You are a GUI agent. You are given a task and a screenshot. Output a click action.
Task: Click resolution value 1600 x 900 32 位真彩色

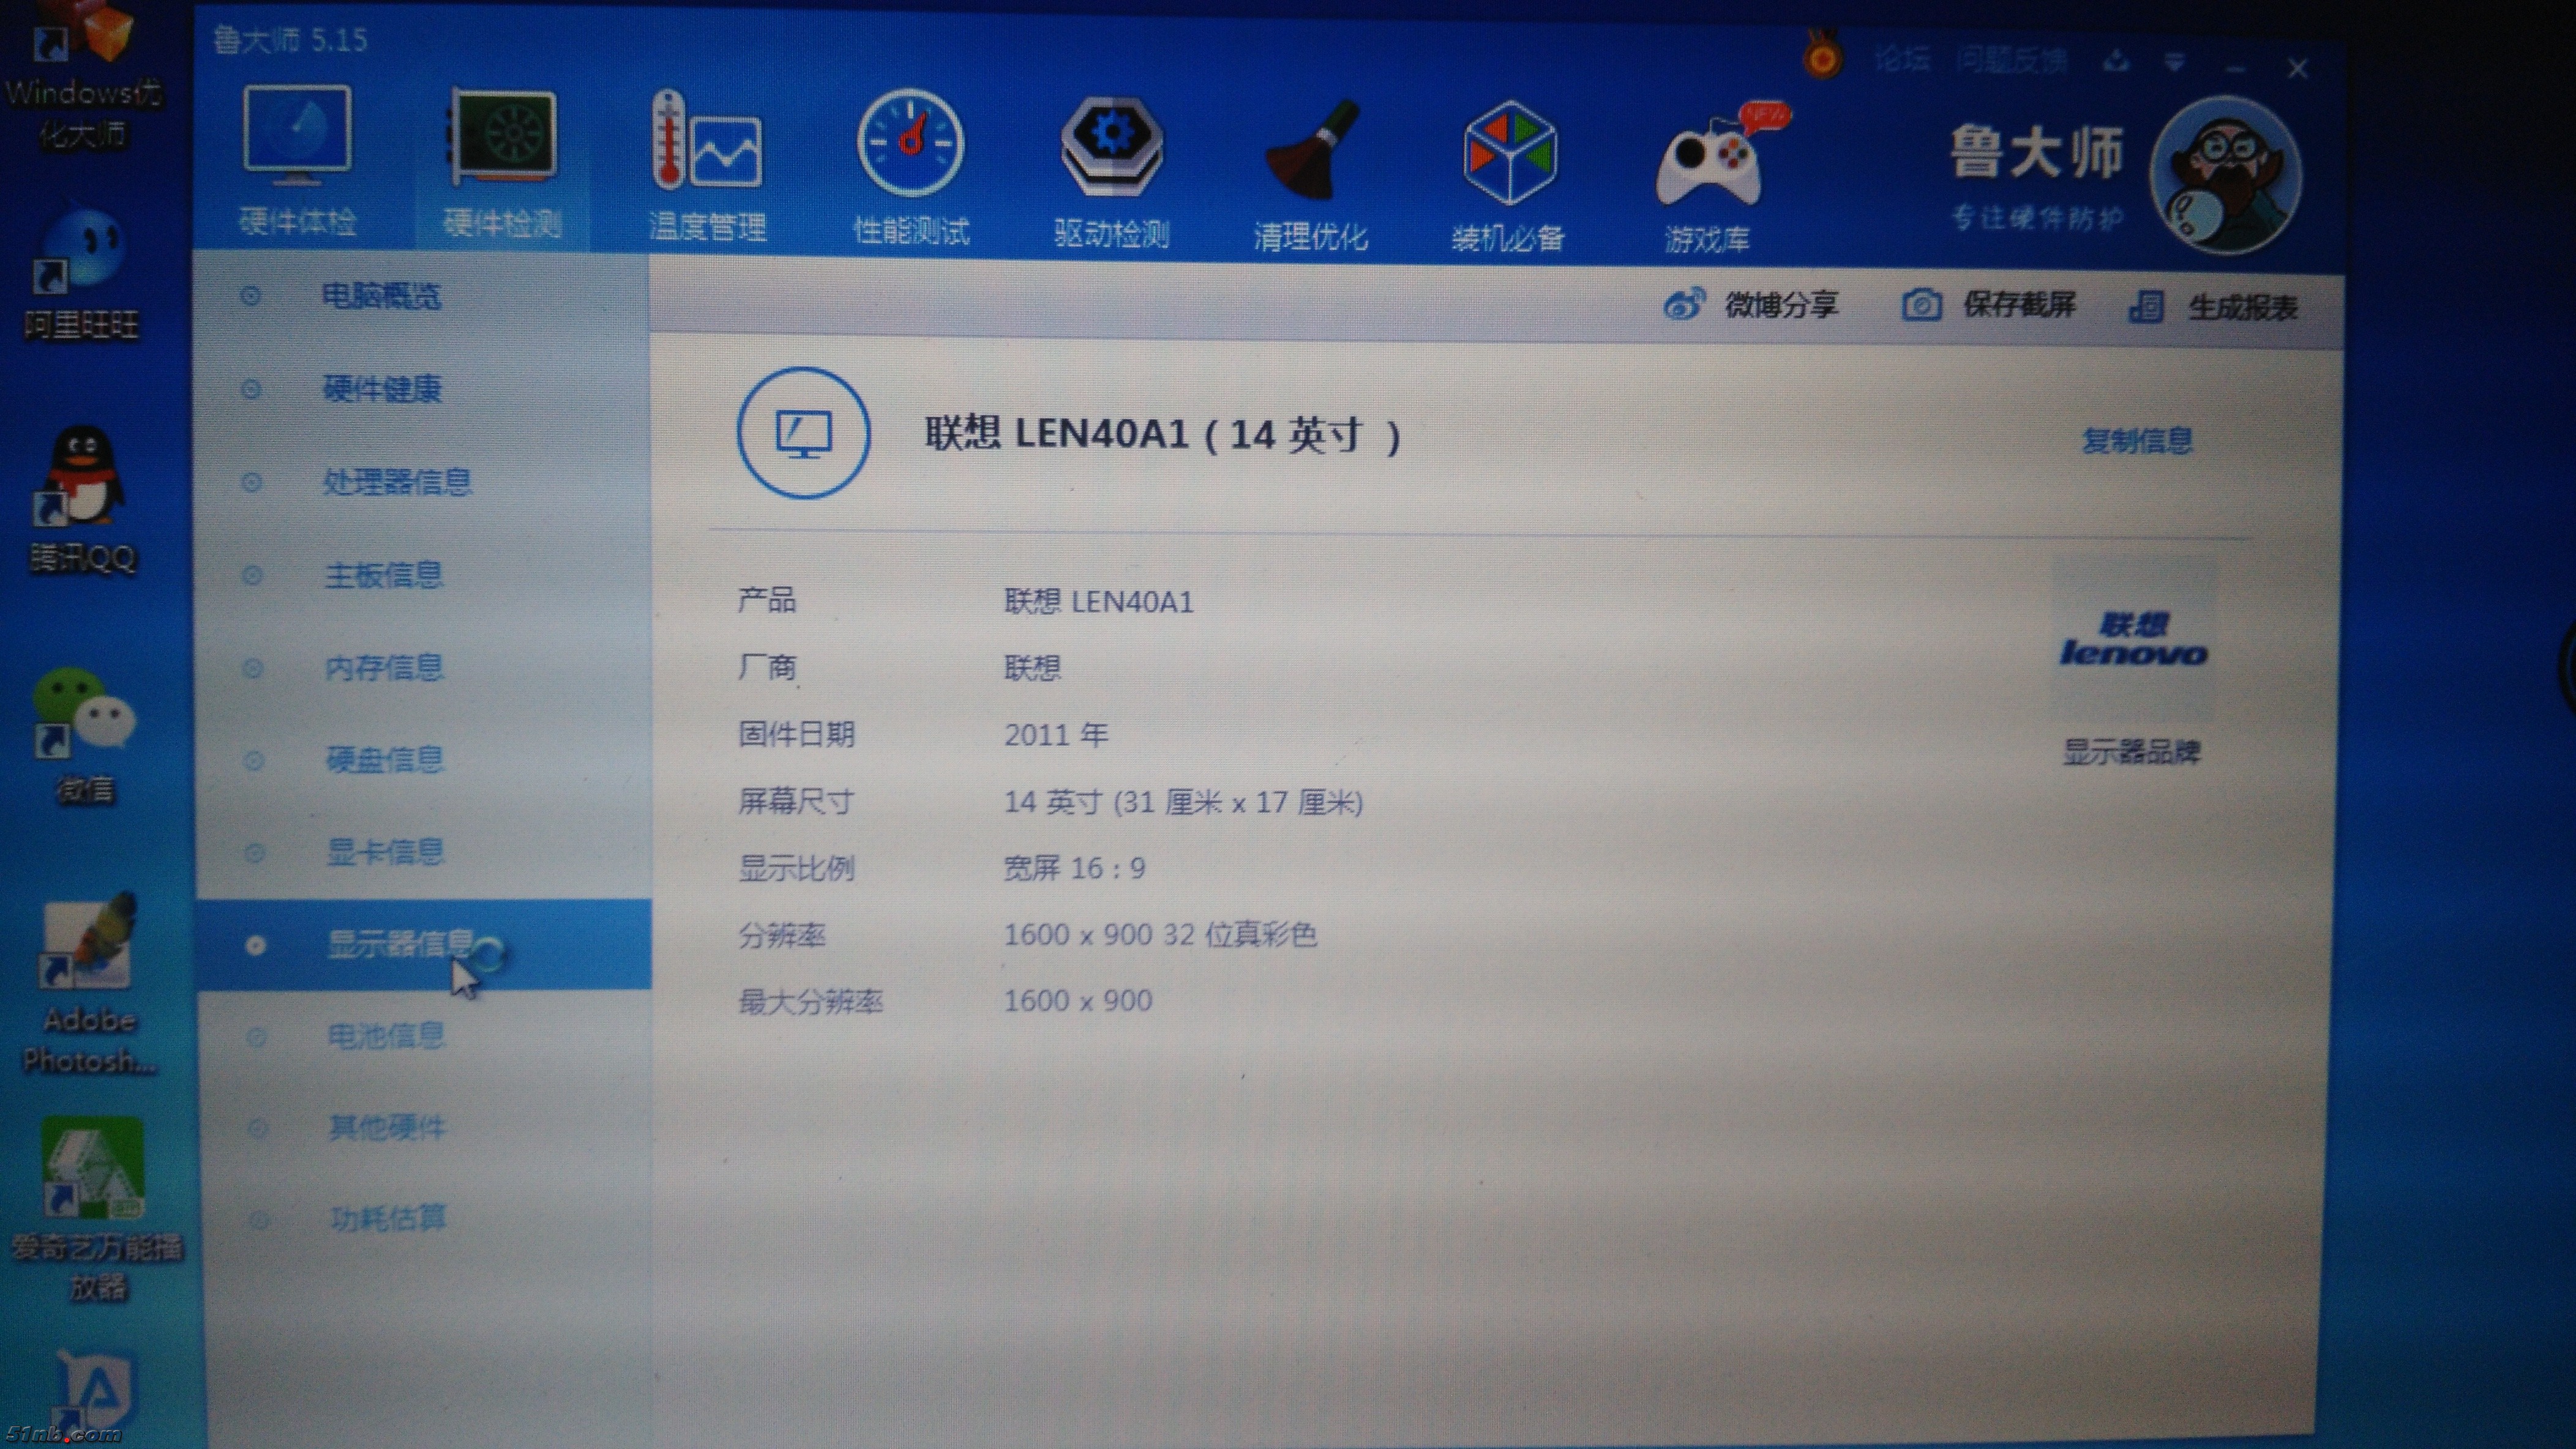1160,934
